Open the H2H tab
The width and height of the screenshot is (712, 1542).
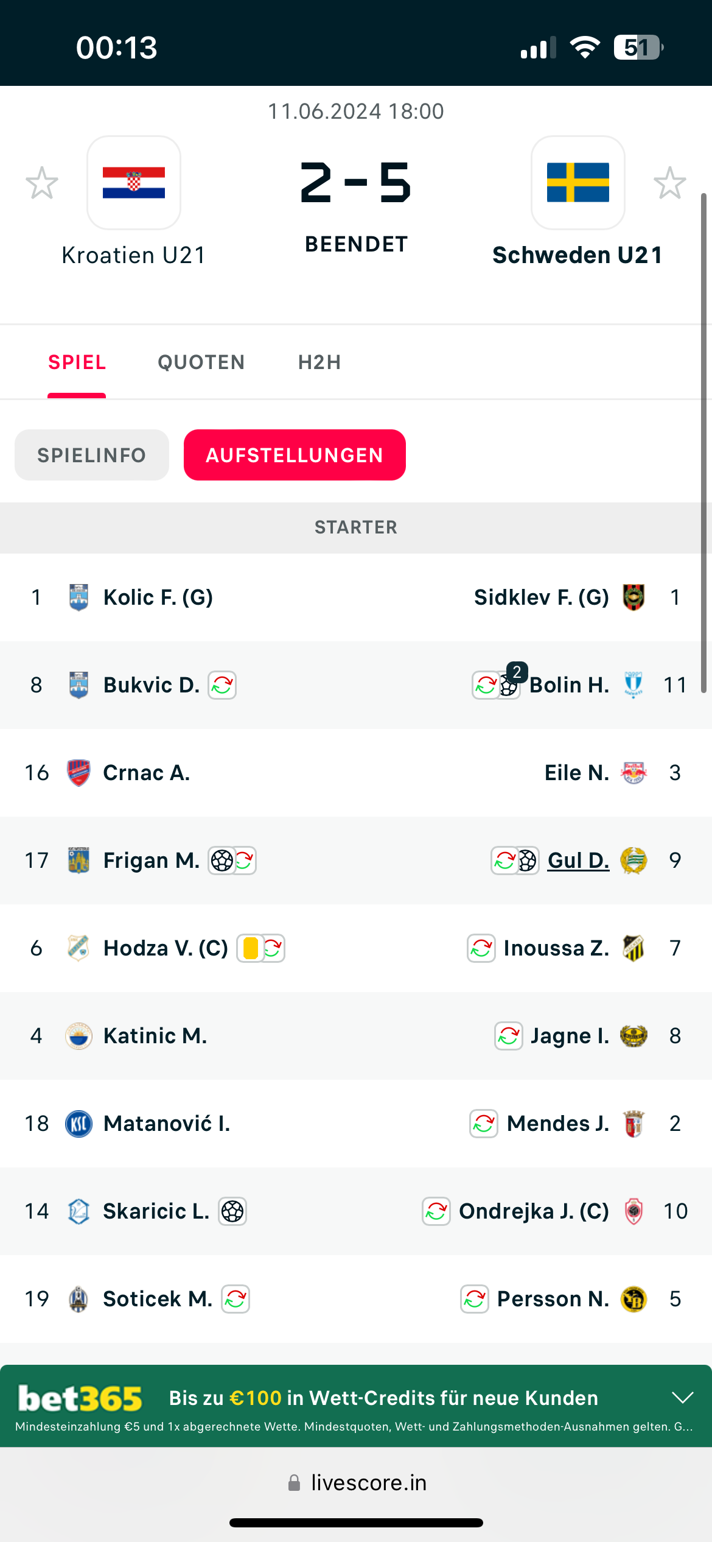point(319,362)
